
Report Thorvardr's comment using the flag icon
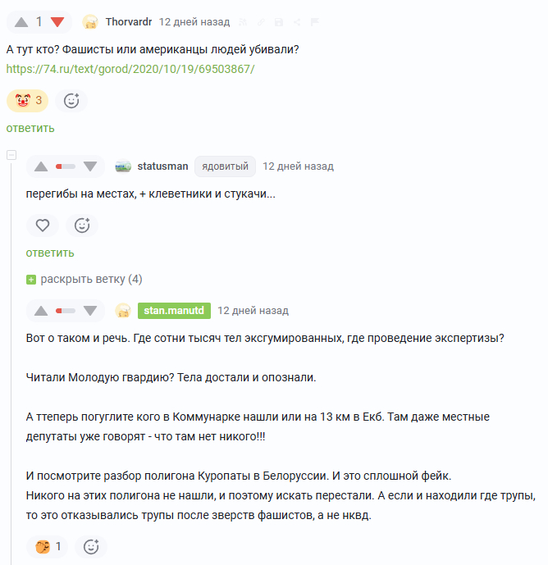[315, 22]
